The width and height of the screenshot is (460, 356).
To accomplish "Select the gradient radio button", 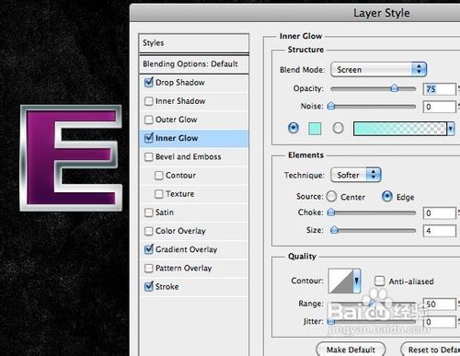I will click(x=338, y=128).
